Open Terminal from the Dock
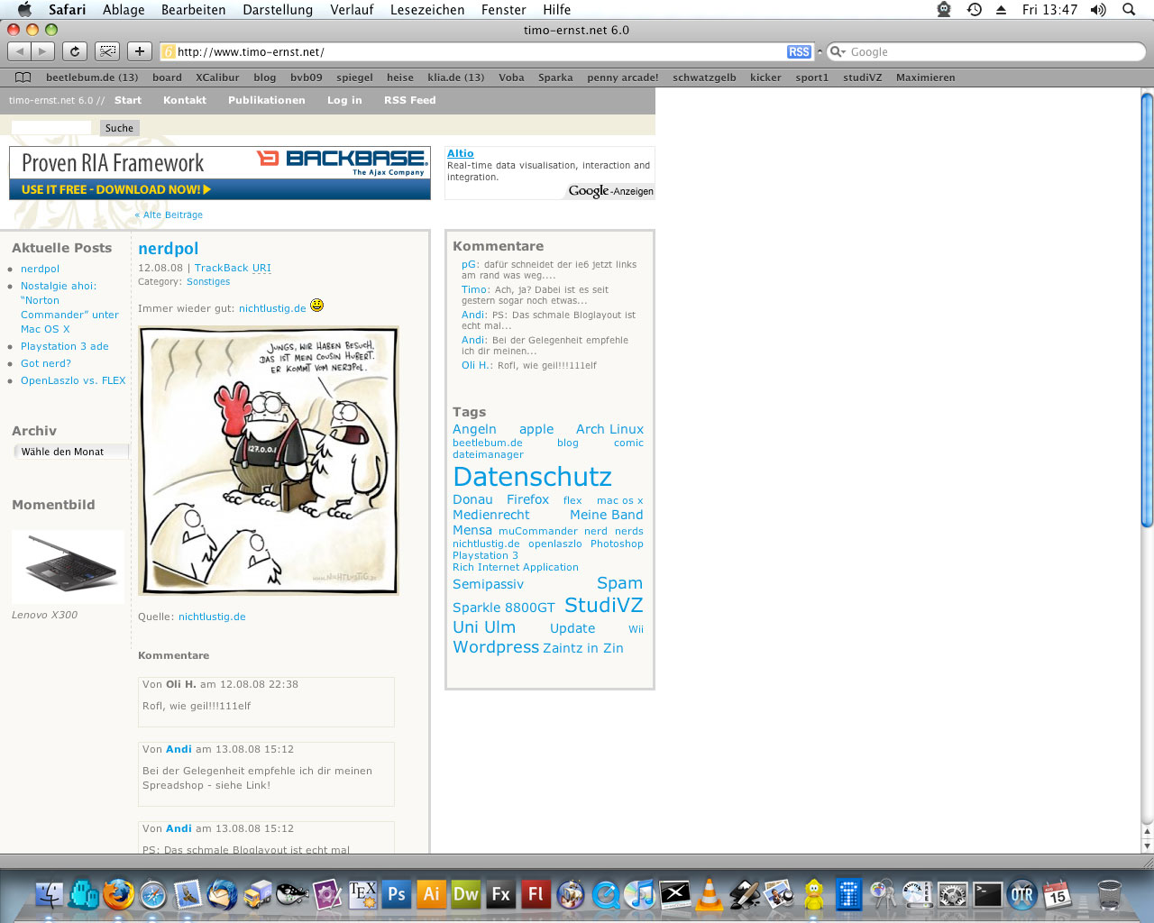1154x923 pixels. point(987,894)
